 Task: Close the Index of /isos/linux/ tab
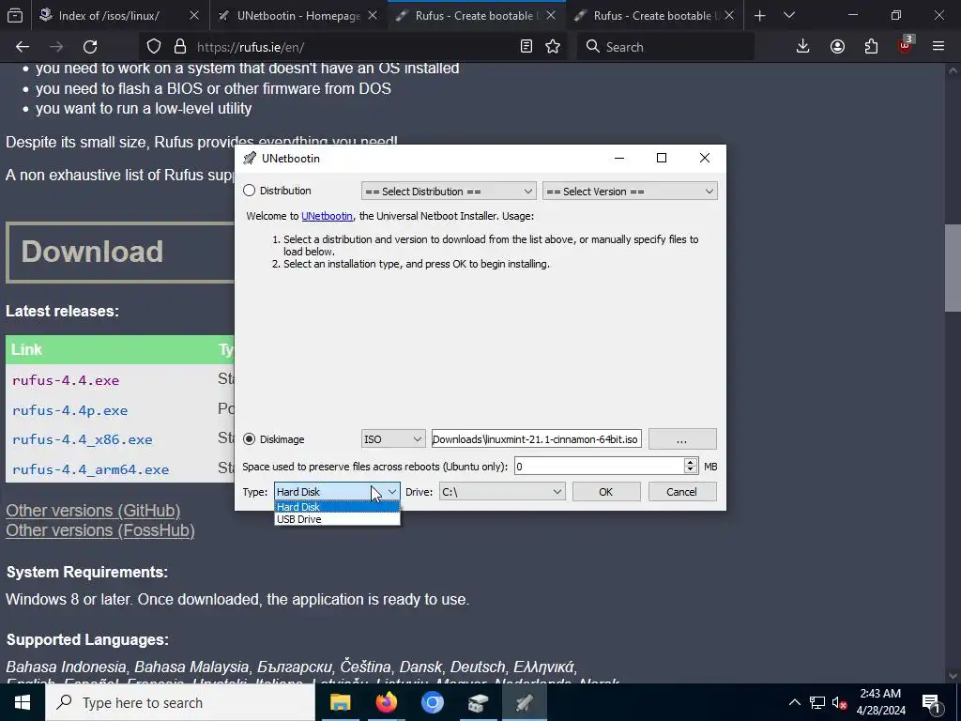tap(194, 15)
